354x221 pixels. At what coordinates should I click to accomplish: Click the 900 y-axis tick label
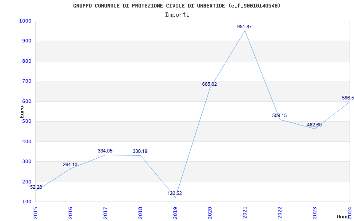pos(27,41)
